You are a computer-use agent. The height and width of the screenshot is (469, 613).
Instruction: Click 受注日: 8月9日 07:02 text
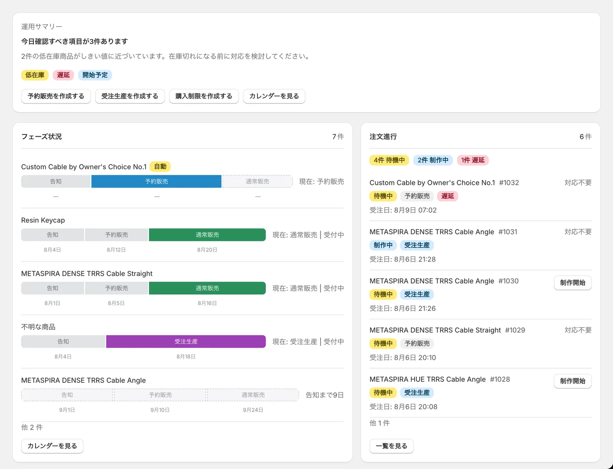point(403,210)
